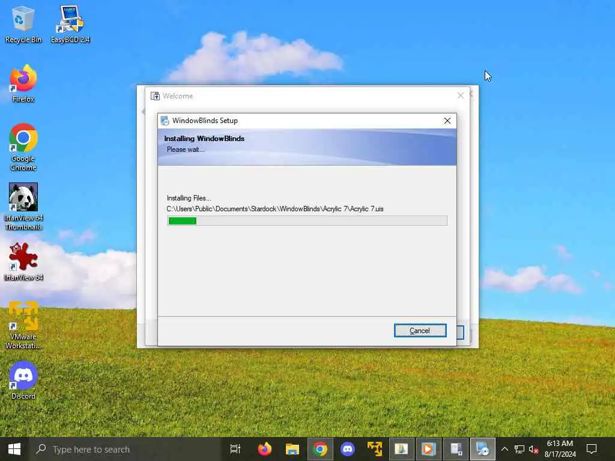Open the notification center icon

(592, 449)
